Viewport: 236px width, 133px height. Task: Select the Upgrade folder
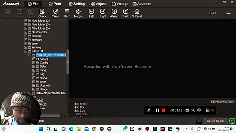(x=45, y=85)
